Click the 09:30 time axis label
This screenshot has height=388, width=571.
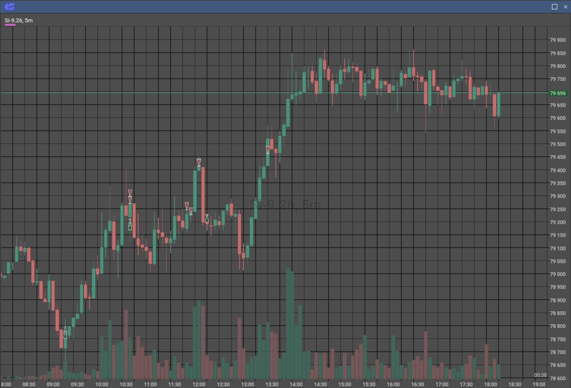(x=77, y=384)
